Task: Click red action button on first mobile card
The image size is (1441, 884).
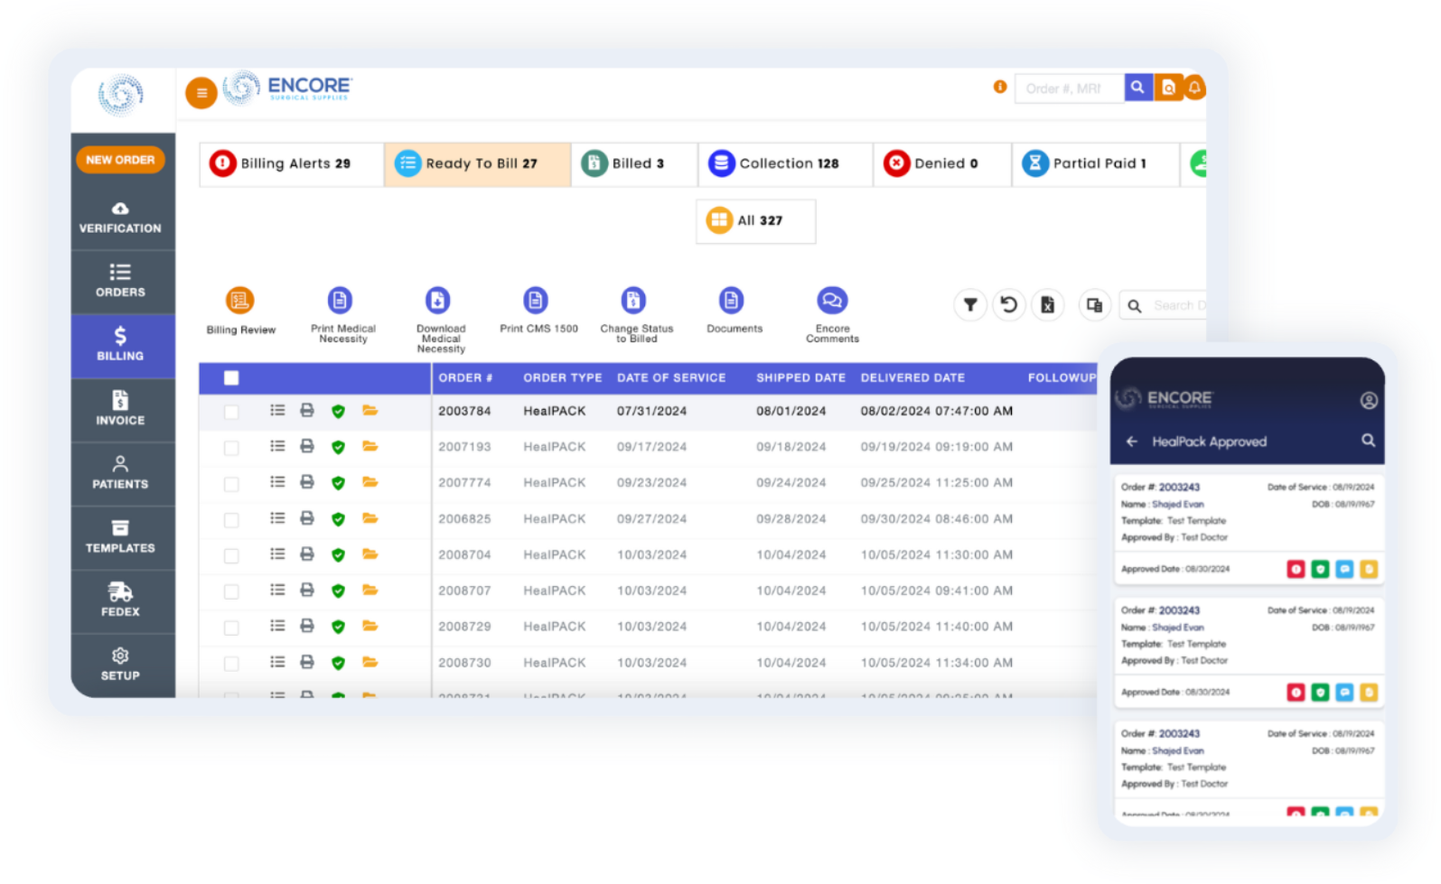Action: pos(1296,570)
